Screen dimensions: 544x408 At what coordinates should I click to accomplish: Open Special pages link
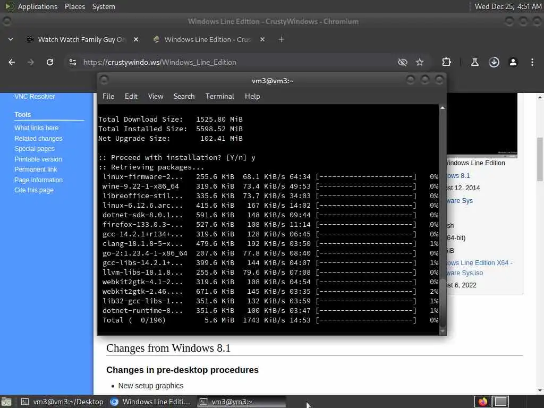(x=35, y=149)
